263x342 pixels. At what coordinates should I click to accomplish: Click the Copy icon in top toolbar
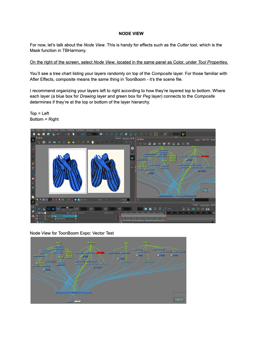[73, 134]
